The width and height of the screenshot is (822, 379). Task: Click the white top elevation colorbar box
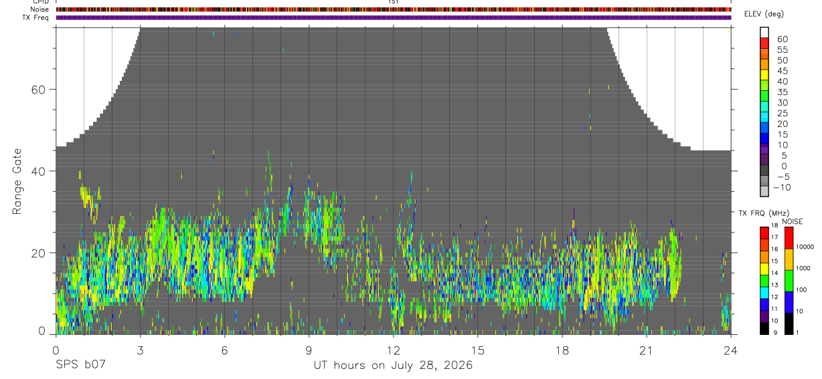765,33
